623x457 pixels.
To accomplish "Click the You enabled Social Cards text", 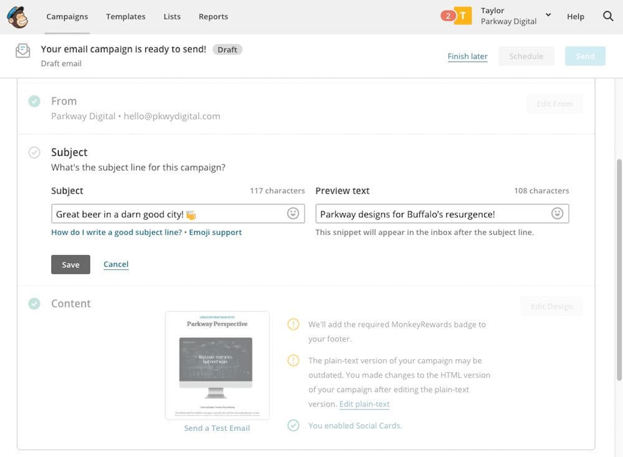I will 355,426.
